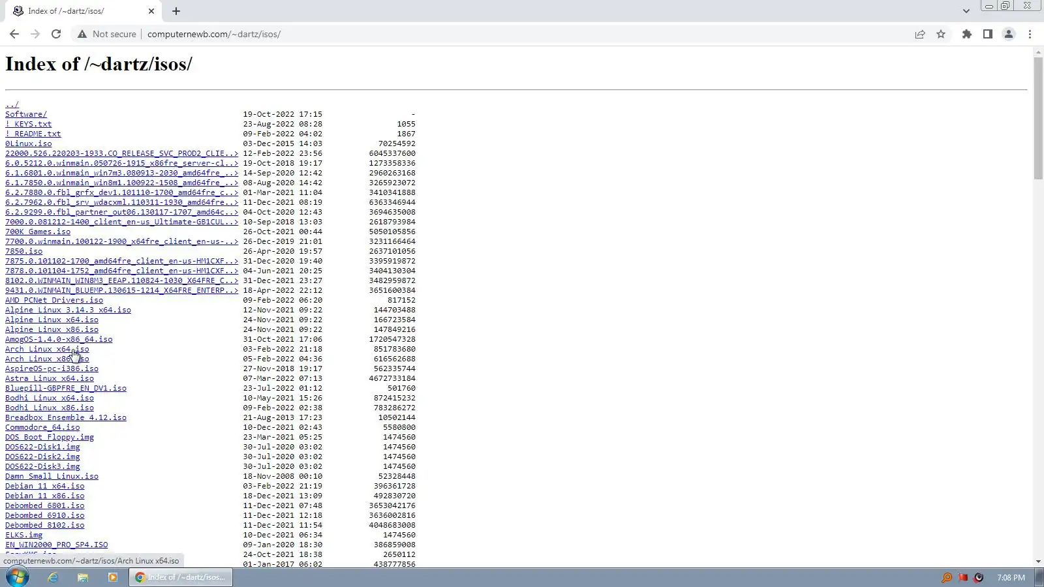Open the !_KEYS.txt file
The image size is (1044, 587).
(28, 124)
